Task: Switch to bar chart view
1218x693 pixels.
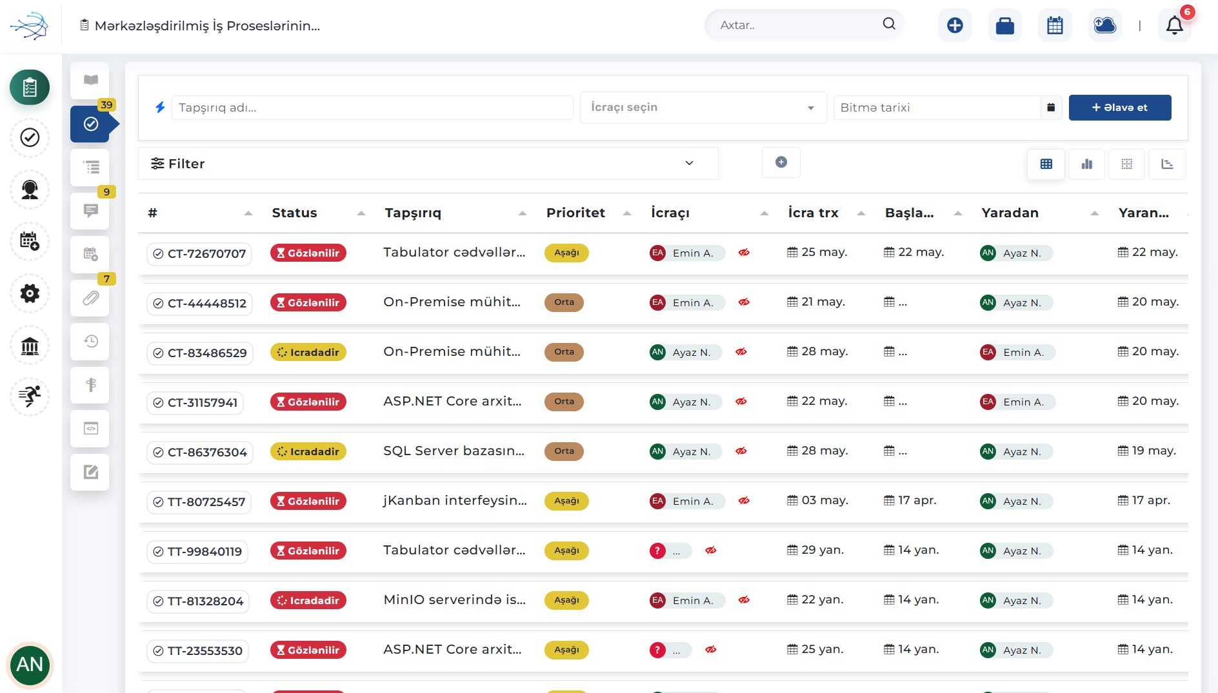Action: pyautogui.click(x=1087, y=164)
